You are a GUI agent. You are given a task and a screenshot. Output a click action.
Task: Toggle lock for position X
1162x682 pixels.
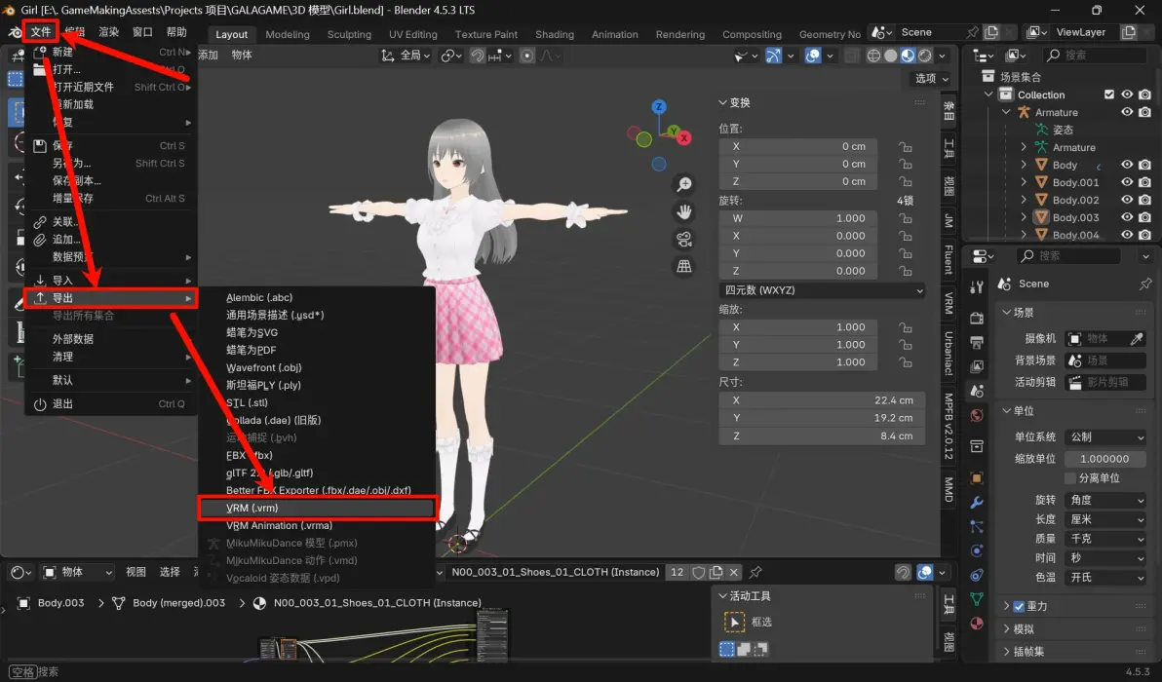point(905,146)
